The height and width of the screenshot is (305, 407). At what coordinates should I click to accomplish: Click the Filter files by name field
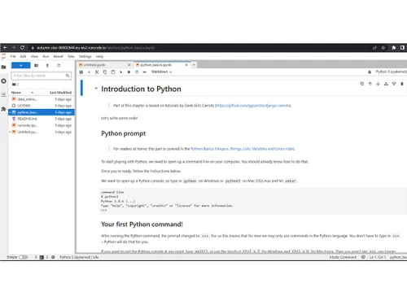pyautogui.click(x=42, y=76)
